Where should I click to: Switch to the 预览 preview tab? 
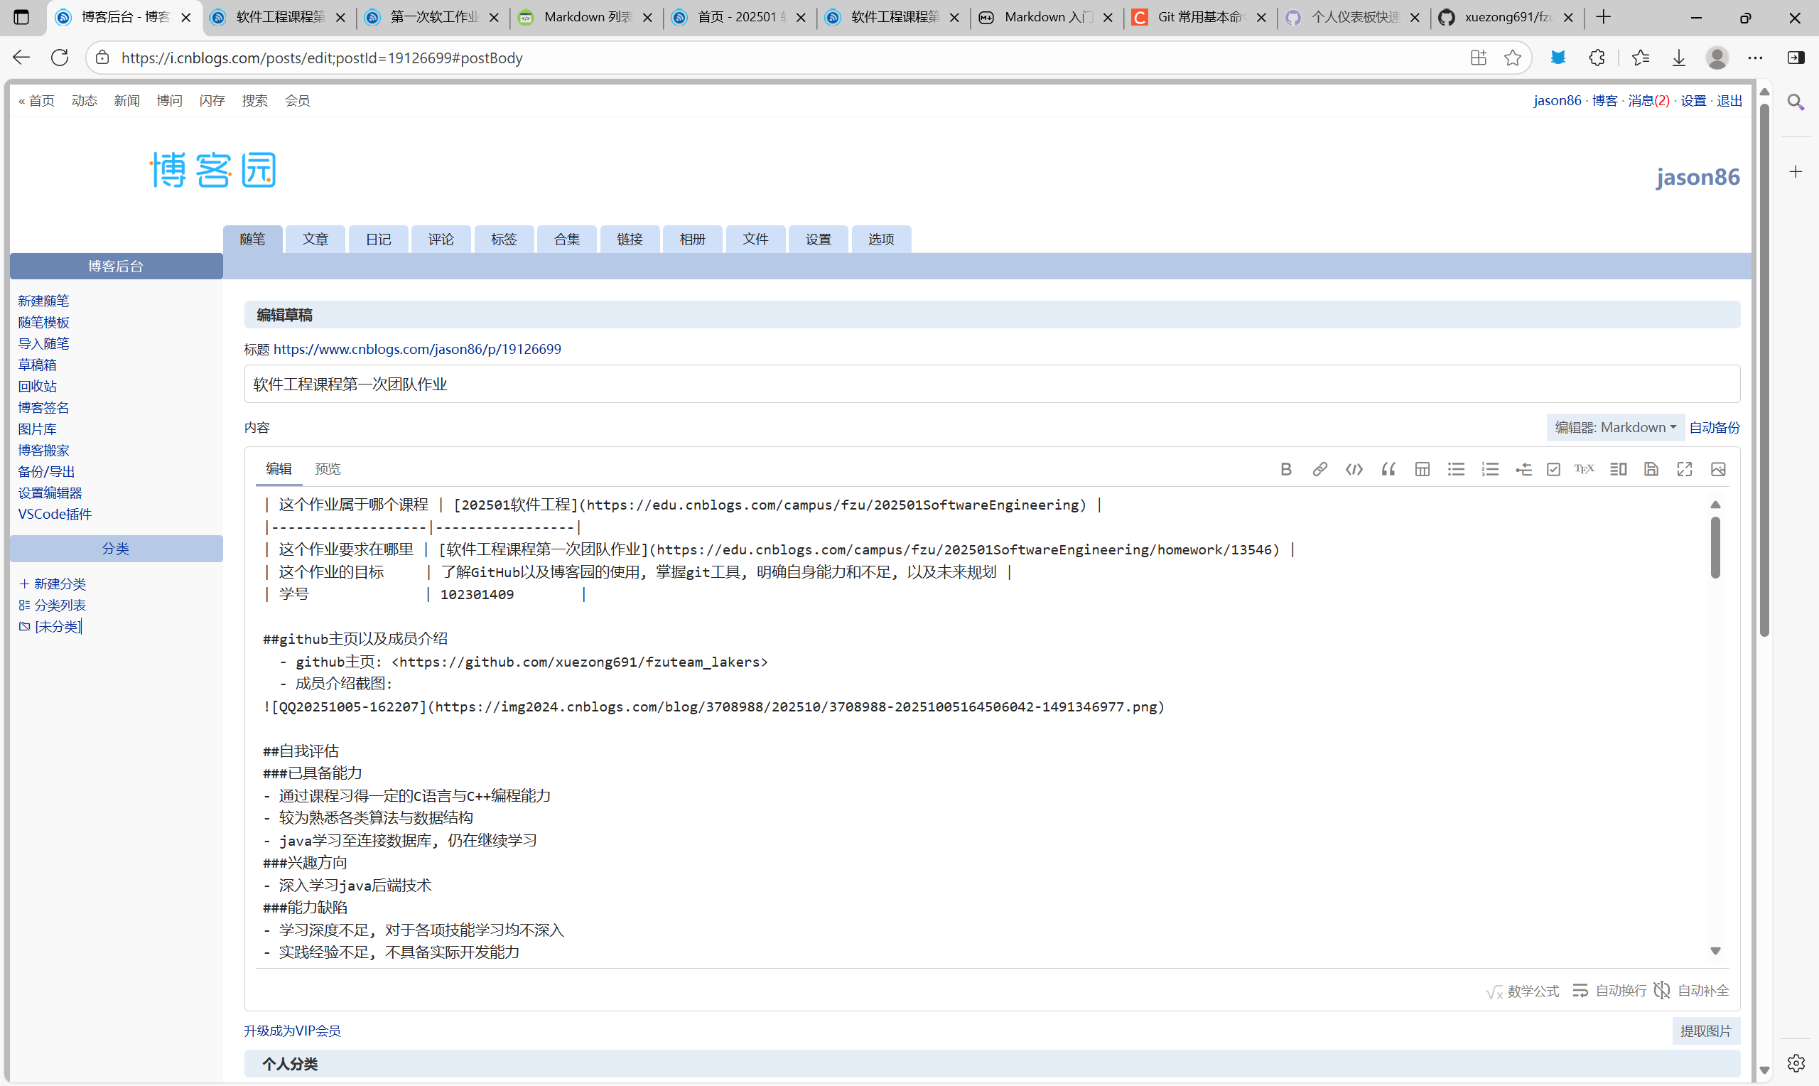pyautogui.click(x=328, y=469)
